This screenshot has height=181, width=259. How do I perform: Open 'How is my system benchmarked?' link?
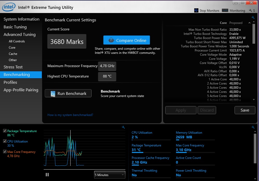point(70,115)
